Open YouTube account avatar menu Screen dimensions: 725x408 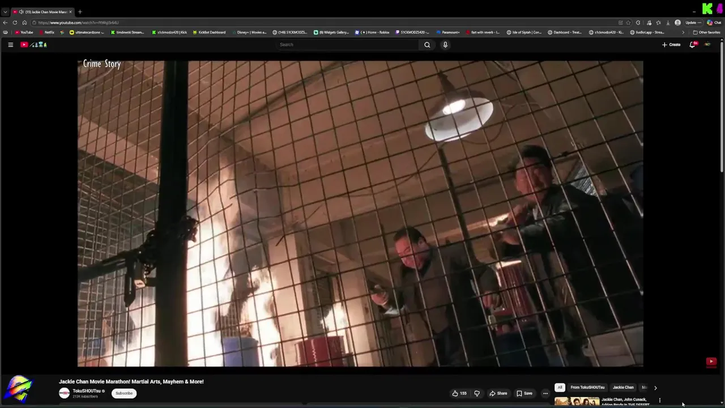point(707,44)
